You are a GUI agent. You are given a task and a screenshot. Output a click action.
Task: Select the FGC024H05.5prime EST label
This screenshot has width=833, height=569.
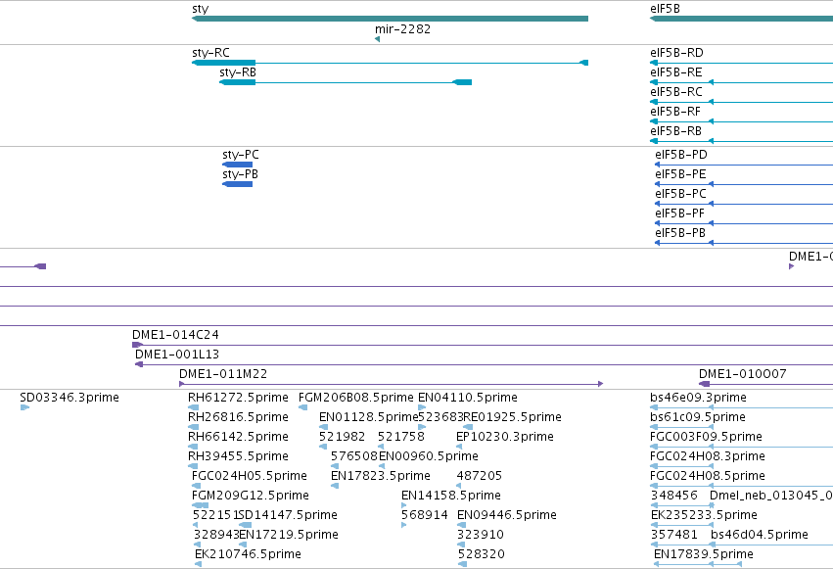[x=250, y=476]
